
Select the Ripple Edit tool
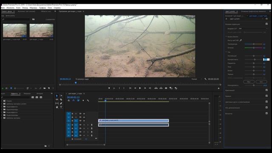57,99
